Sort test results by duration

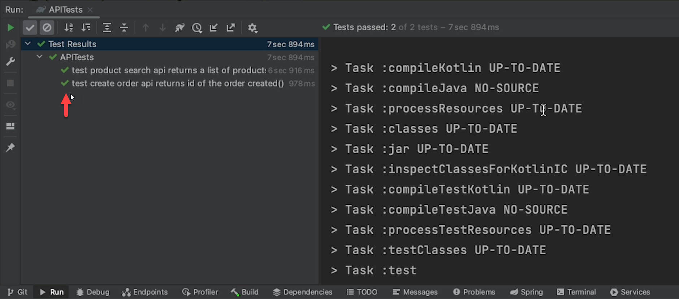(x=86, y=28)
